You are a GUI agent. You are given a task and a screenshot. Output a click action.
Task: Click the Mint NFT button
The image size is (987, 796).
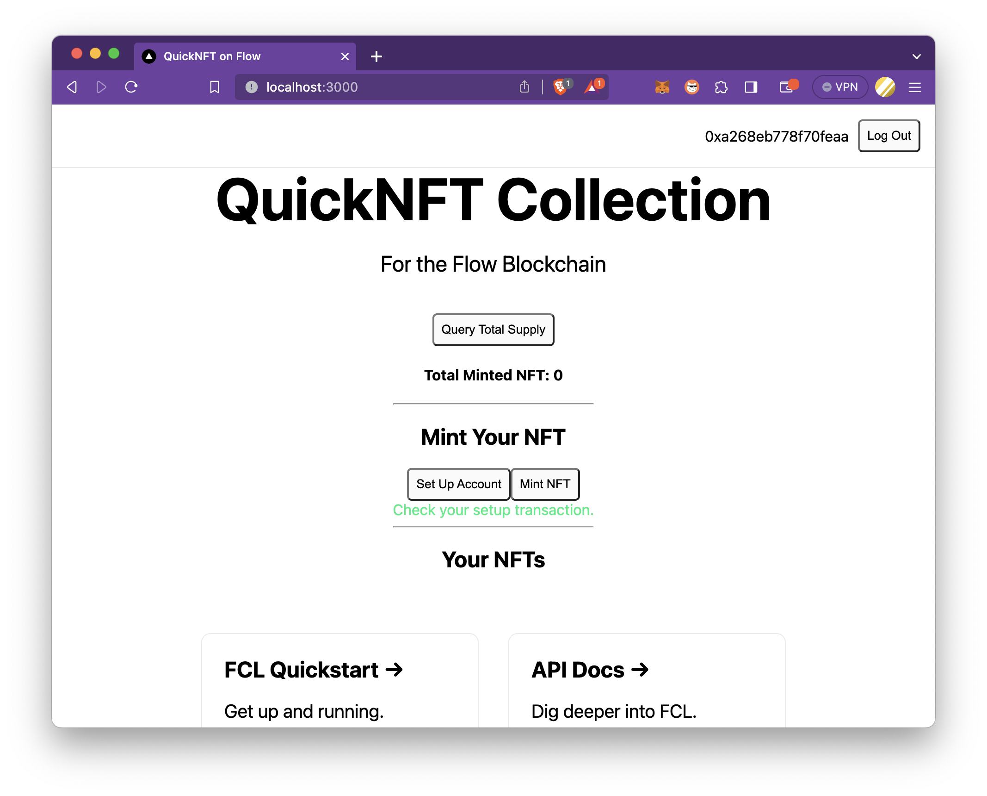(544, 484)
